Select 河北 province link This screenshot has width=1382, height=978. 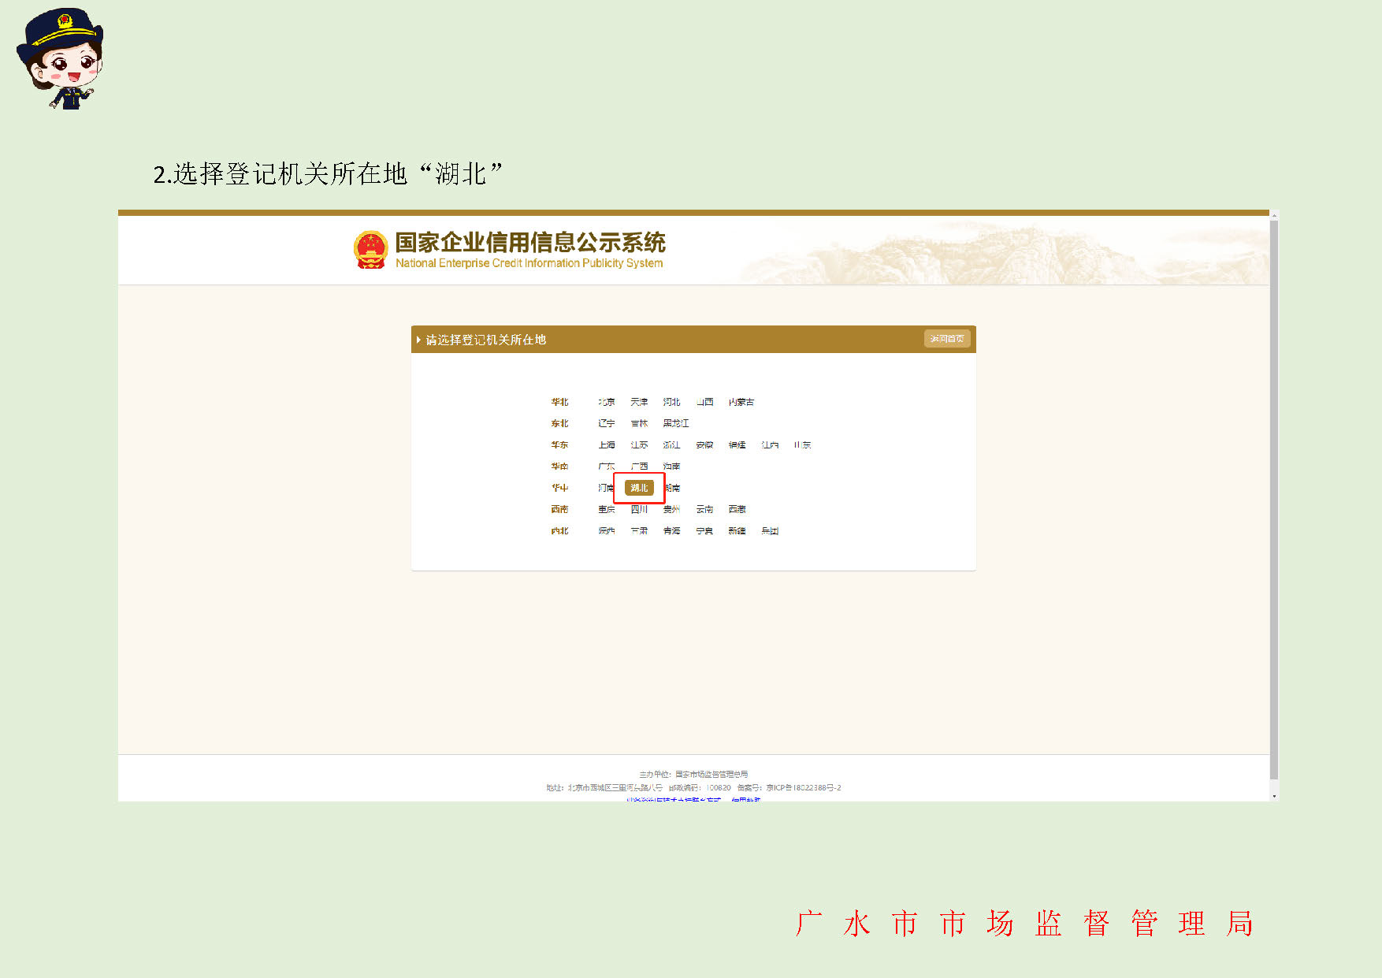pos(671,402)
